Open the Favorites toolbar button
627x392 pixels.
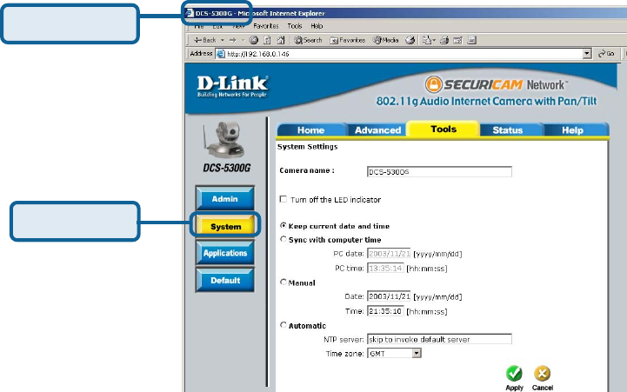(347, 40)
